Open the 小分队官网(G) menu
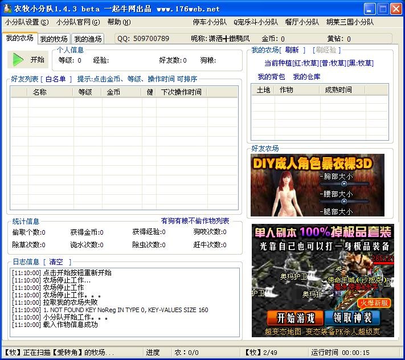The width and height of the screenshot is (405, 360). (78, 22)
